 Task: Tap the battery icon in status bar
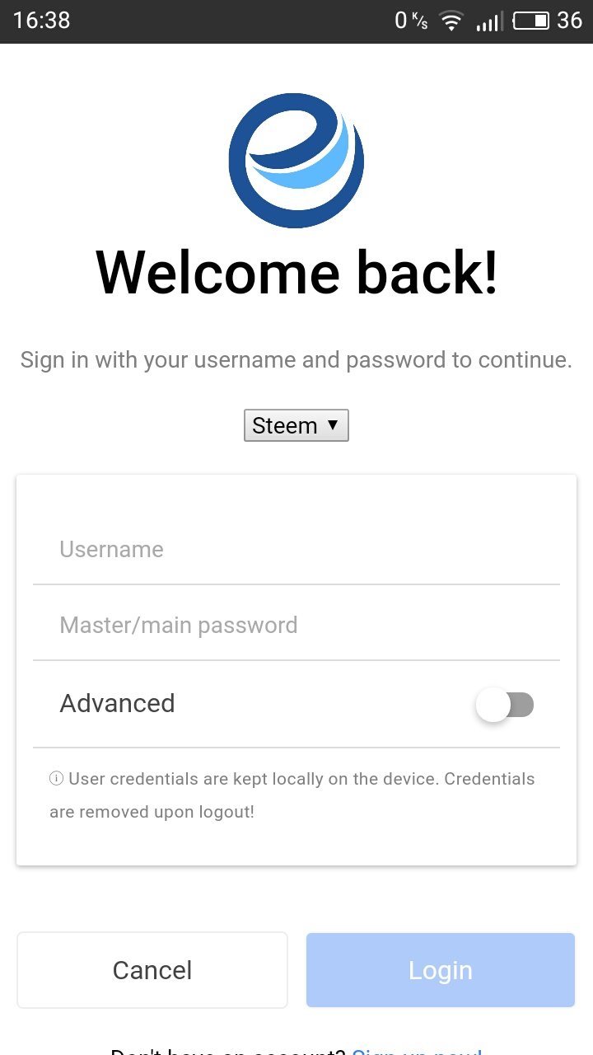tap(531, 21)
